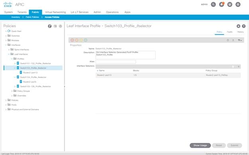Collapse the Leaf Interfaces folder

point(9,54)
